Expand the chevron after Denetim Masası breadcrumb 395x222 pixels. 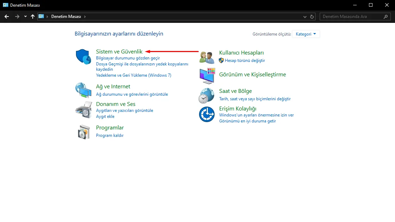85,17
